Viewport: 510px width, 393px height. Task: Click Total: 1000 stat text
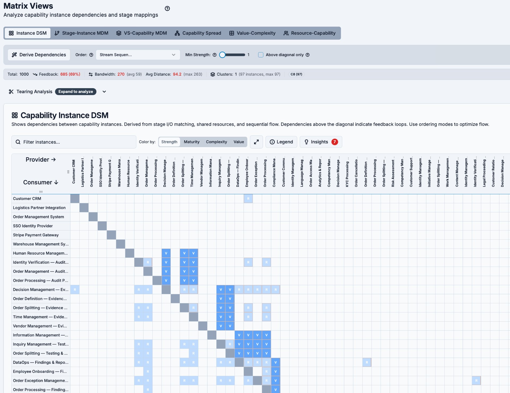[18, 74]
